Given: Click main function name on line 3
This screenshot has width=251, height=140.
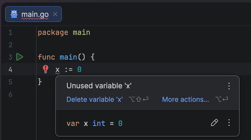Looking at the screenshot, I should (x=68, y=57).
